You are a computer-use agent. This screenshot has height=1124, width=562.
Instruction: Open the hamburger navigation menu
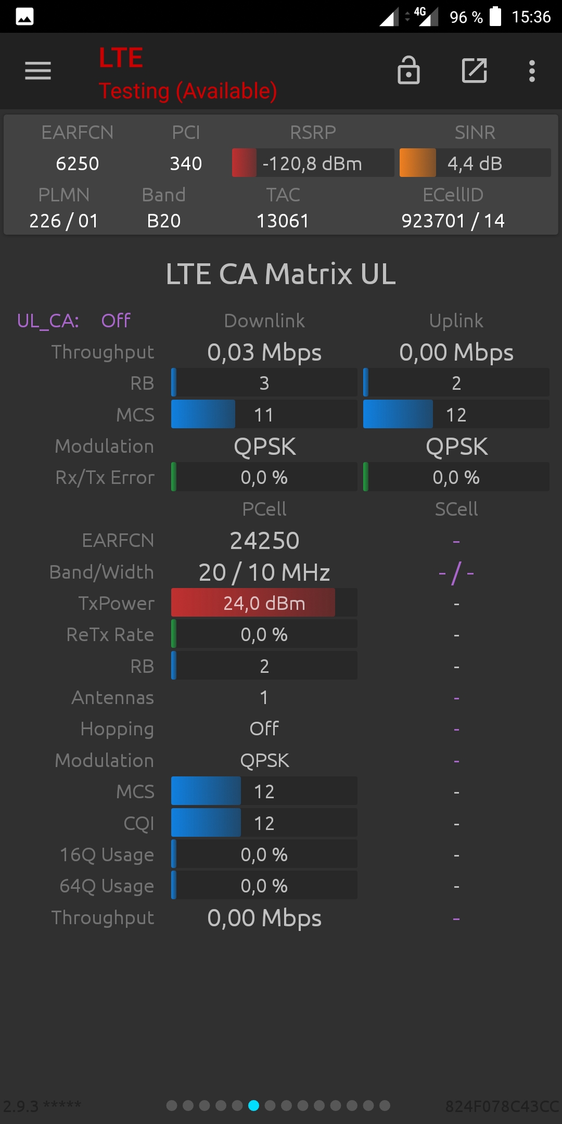[x=38, y=71]
